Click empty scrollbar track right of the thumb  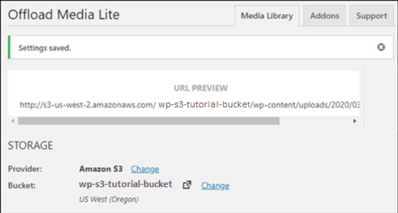pos(315,121)
